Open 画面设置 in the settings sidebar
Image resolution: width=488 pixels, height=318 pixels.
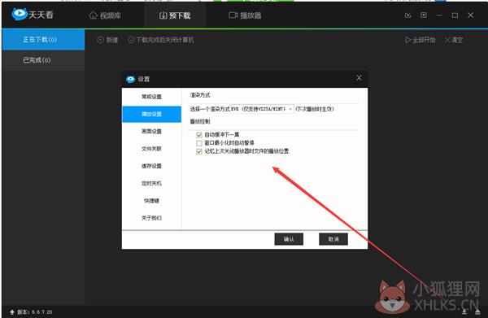(x=151, y=131)
